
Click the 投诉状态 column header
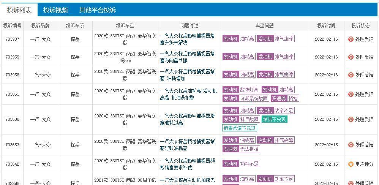[361, 25]
